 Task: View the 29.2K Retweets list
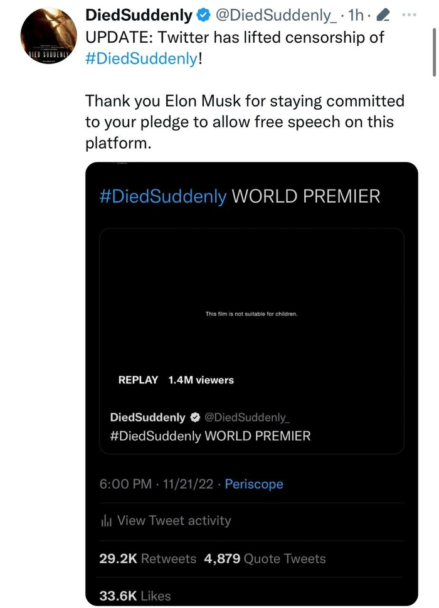pyautogui.click(x=147, y=558)
